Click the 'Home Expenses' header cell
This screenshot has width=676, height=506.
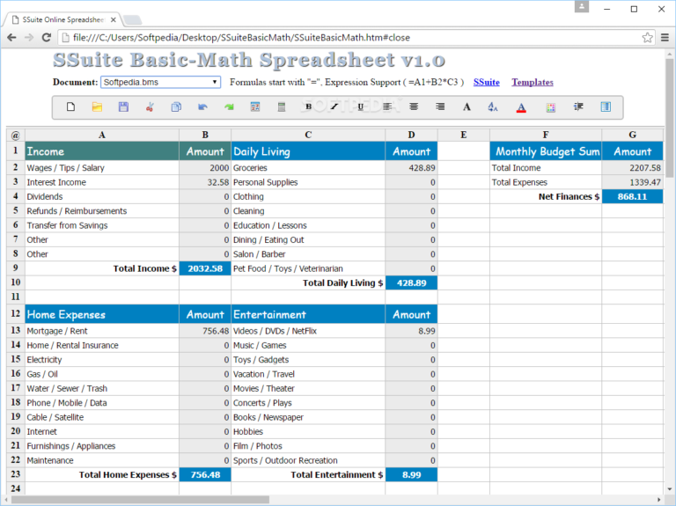point(102,314)
